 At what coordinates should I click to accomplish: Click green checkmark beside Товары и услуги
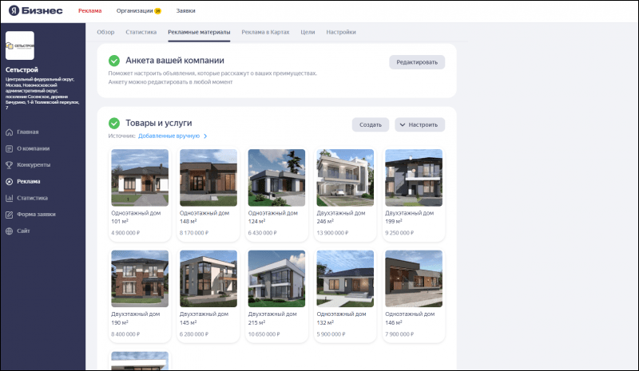click(x=114, y=124)
